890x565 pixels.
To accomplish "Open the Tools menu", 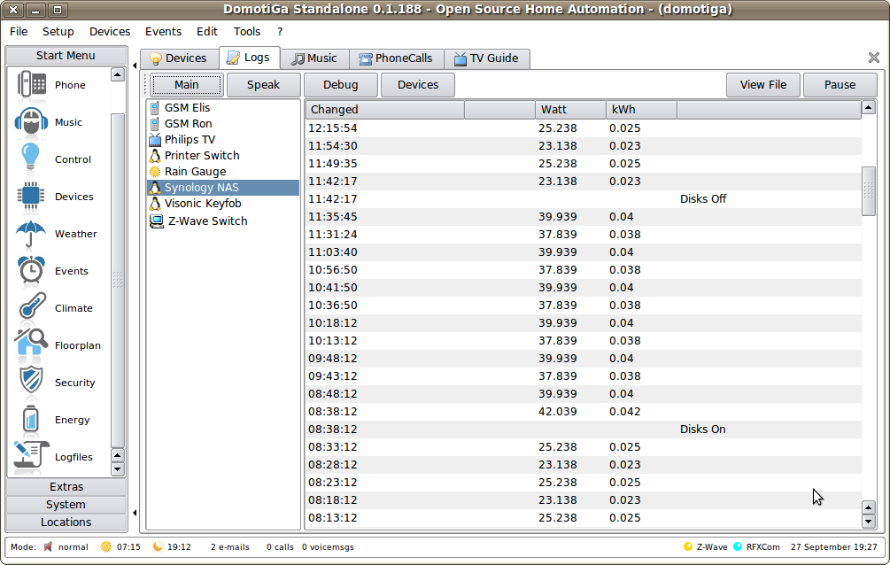I will [247, 32].
